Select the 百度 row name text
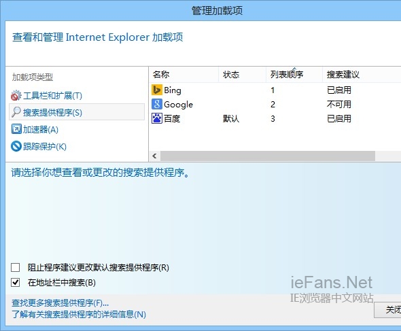Screen dimensions: 401x331 pos(172,119)
